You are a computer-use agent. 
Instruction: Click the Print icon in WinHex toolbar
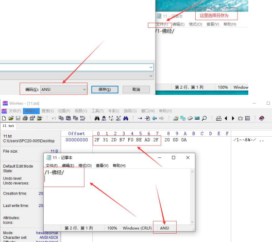pyautogui.click(x=25, y=118)
